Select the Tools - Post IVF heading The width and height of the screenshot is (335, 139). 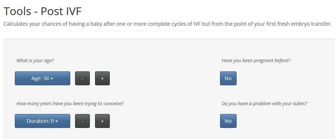point(43,11)
